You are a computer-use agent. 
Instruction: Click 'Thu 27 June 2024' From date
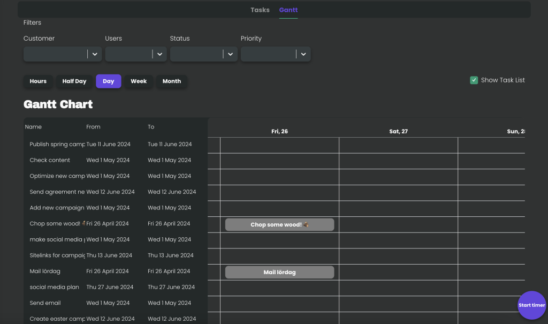[x=110, y=287]
